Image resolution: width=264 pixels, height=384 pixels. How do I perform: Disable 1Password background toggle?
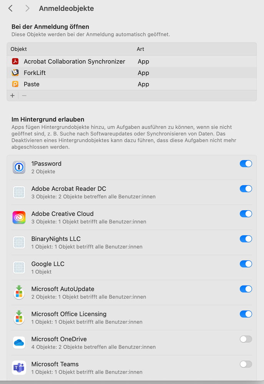coord(246,164)
